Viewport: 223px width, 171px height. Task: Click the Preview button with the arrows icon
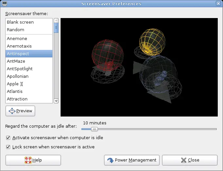click(20, 111)
